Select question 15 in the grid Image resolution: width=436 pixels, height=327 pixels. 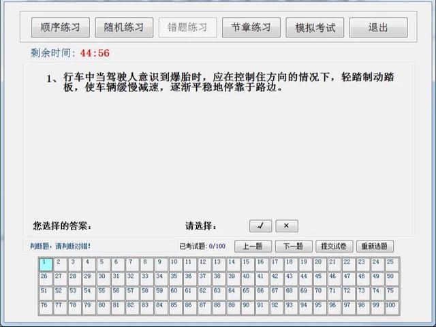(x=248, y=264)
